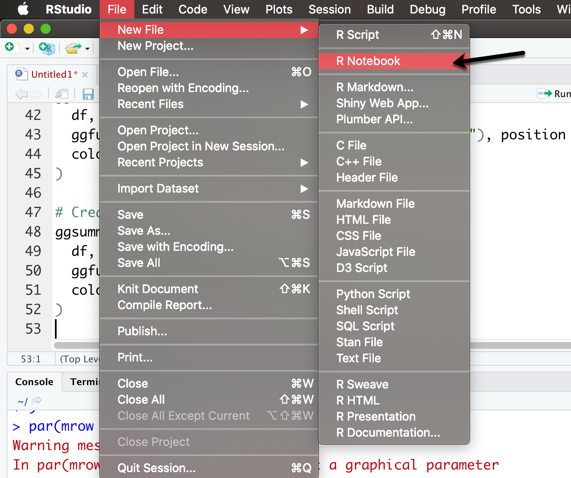The width and height of the screenshot is (571, 478).
Task: Create a new D3 Script
Action: [x=394, y=268]
